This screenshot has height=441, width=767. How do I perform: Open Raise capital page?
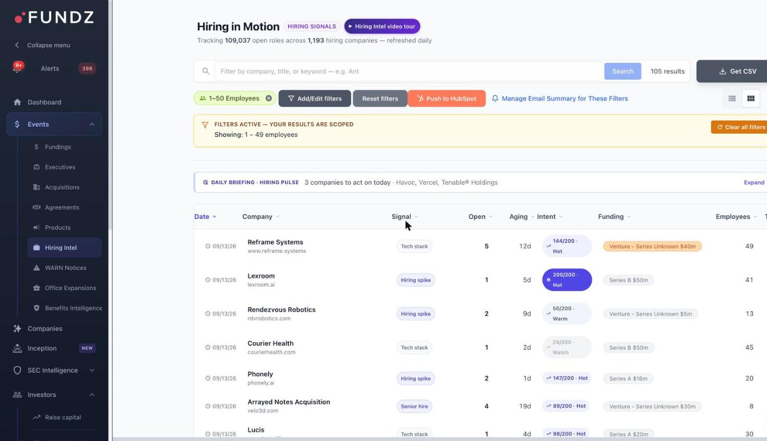tap(63, 417)
